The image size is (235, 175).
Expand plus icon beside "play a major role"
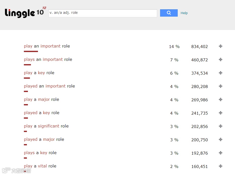[220, 100]
